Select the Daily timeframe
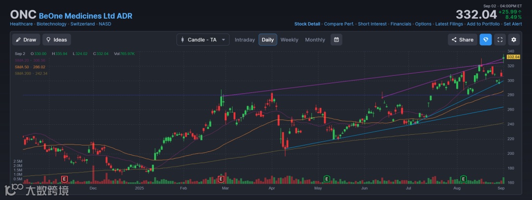Viewport: 532px width, 200px height. [x=267, y=40]
